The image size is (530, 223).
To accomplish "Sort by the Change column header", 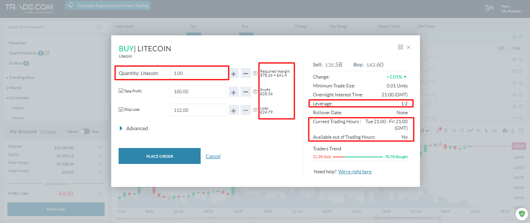I will [301, 26].
